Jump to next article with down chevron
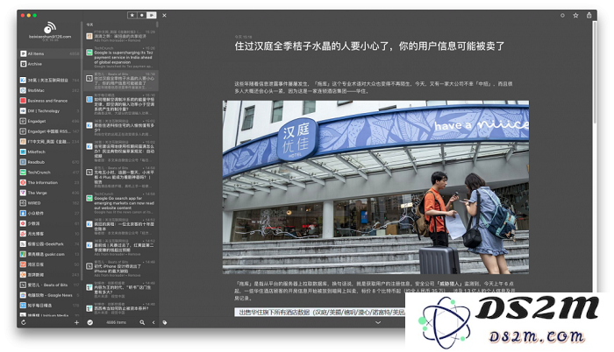The height and width of the screenshot is (352, 614). point(378,322)
